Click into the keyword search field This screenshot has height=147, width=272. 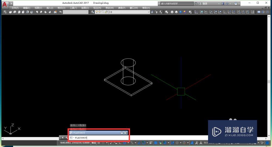click(x=177, y=4)
